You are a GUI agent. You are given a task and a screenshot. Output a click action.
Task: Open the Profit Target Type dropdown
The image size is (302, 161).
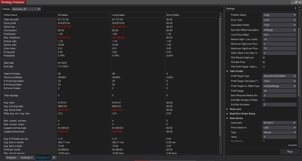pyautogui.click(x=279, y=76)
